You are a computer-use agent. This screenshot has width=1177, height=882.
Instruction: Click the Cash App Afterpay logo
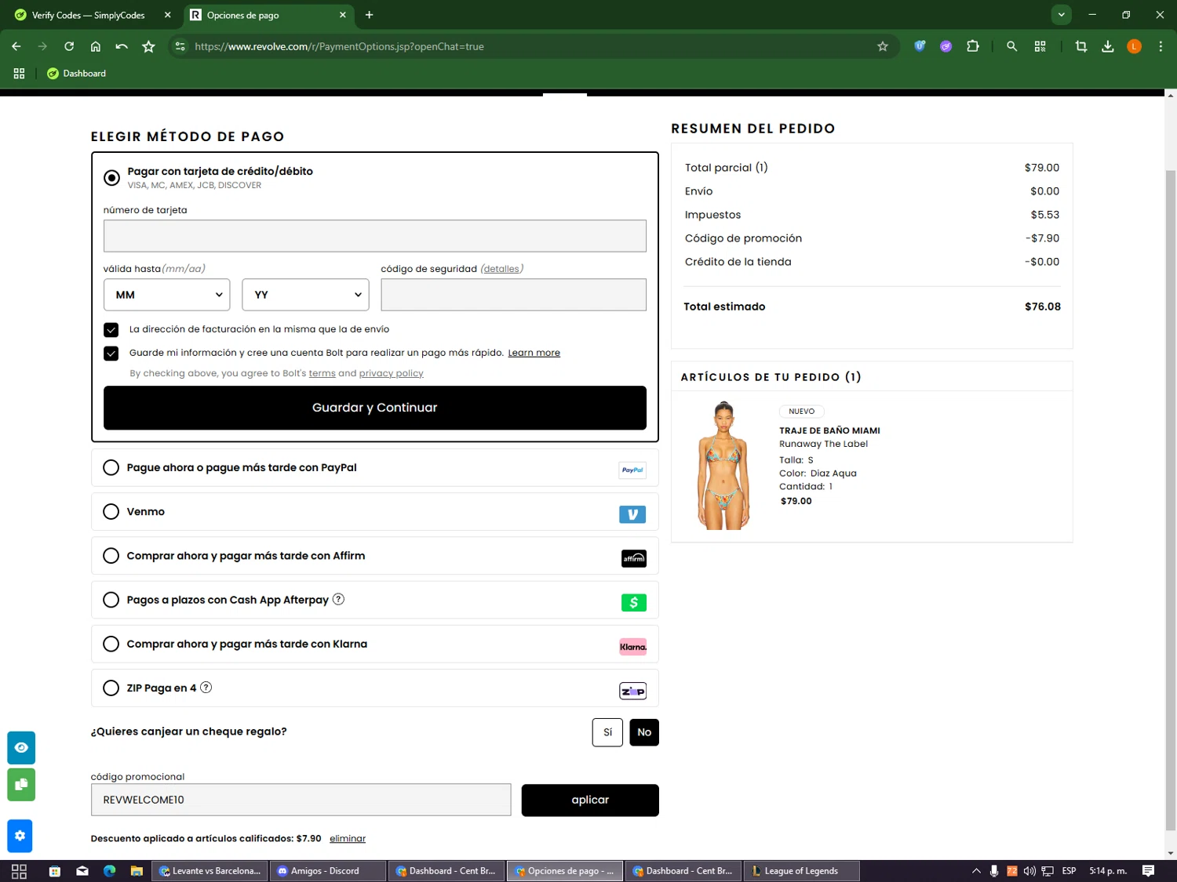634,602
